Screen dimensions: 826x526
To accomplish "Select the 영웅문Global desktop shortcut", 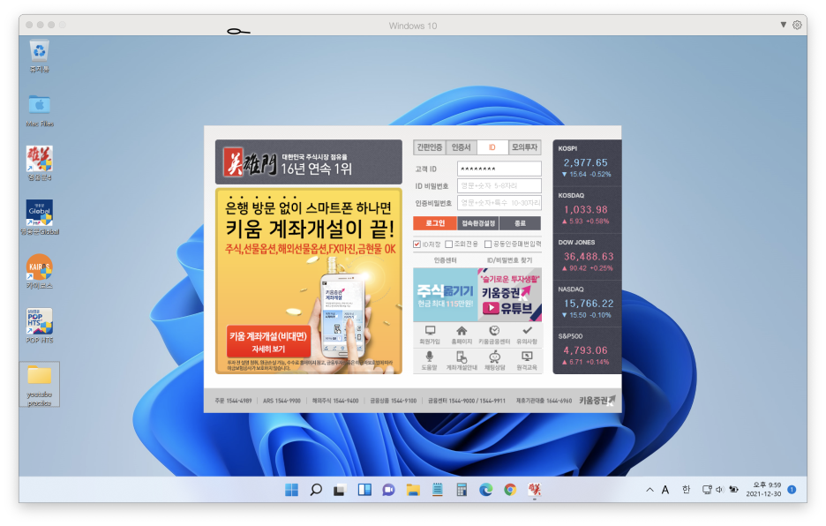I will point(40,217).
